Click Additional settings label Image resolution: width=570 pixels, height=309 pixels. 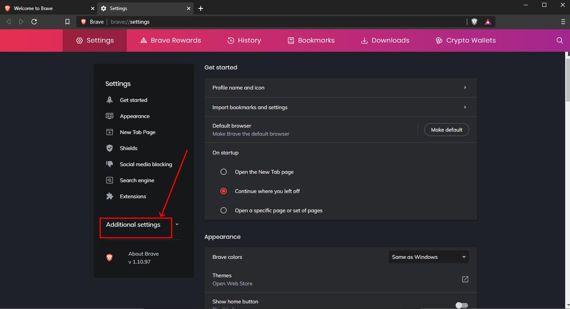click(x=133, y=225)
